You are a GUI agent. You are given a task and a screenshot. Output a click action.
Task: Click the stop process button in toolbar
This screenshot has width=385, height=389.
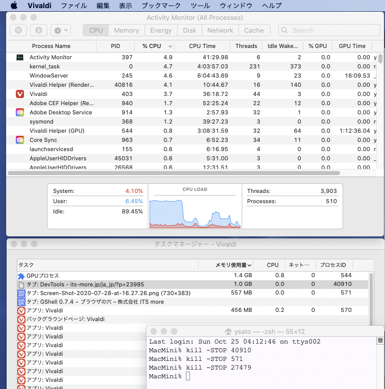[x=18, y=30]
